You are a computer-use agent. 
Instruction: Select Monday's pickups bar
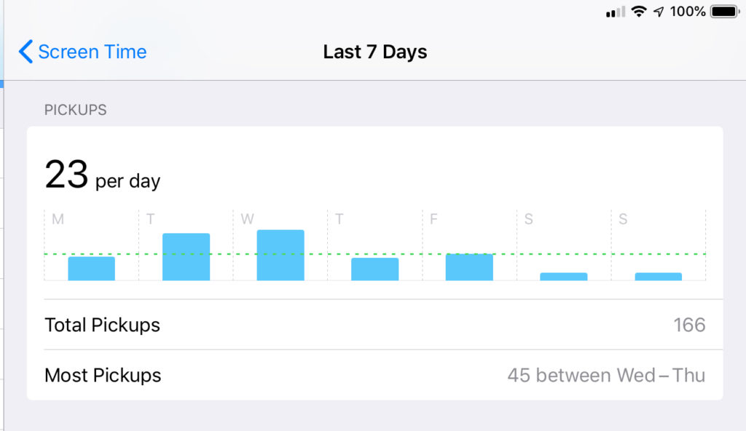click(x=91, y=269)
